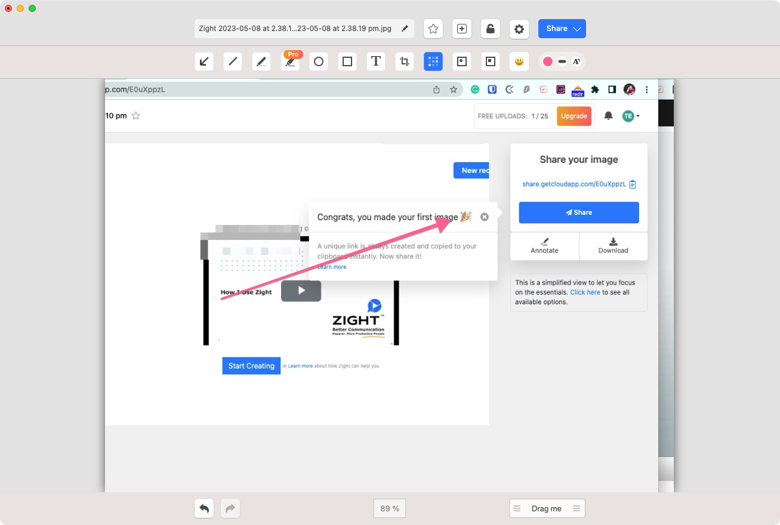780x525 pixels.
Task: Undo the last annotation
Action: tap(204, 508)
